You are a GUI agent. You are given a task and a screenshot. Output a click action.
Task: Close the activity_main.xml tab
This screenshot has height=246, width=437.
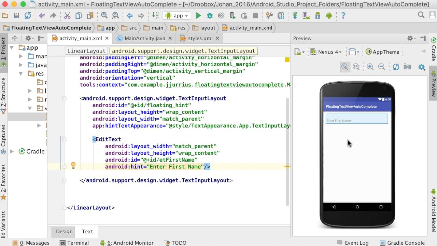click(x=107, y=39)
